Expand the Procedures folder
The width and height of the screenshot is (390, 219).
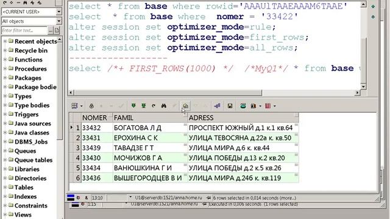(x=5, y=69)
